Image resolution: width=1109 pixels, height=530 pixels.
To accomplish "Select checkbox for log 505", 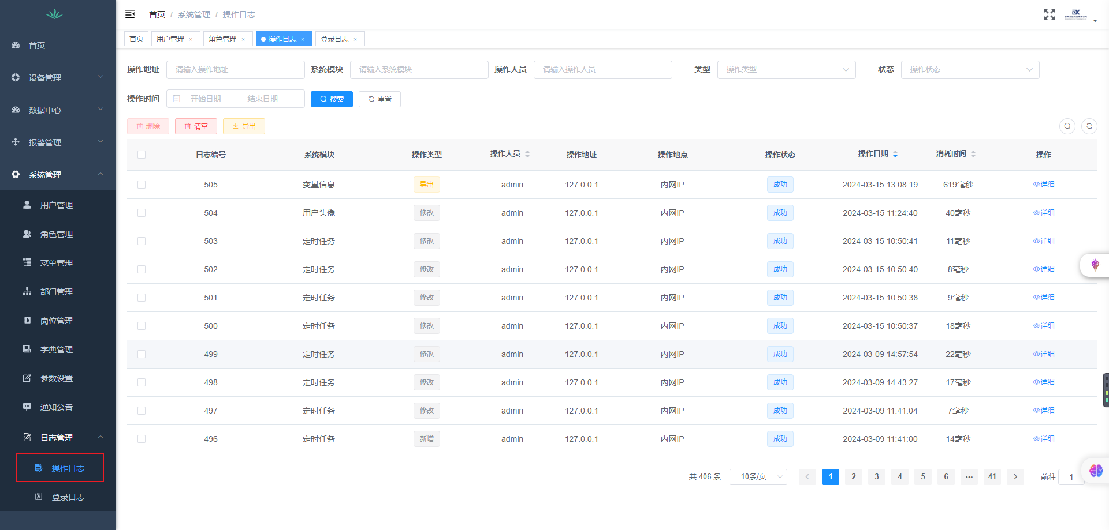I will (x=142, y=185).
